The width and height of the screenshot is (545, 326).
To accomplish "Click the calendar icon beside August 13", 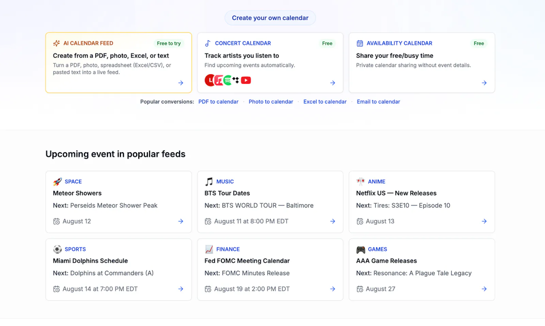I will [x=360, y=221].
